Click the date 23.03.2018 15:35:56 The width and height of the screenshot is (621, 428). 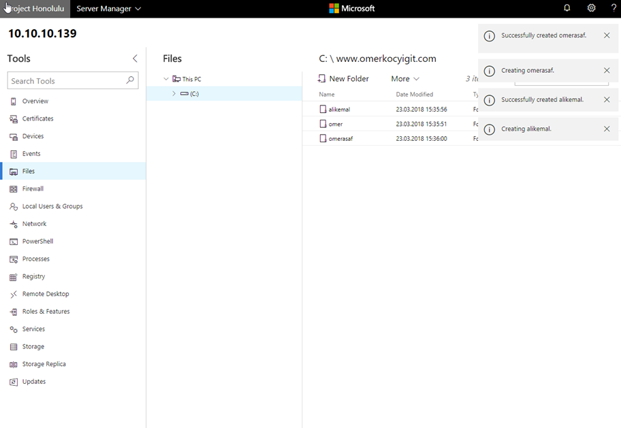(x=421, y=110)
